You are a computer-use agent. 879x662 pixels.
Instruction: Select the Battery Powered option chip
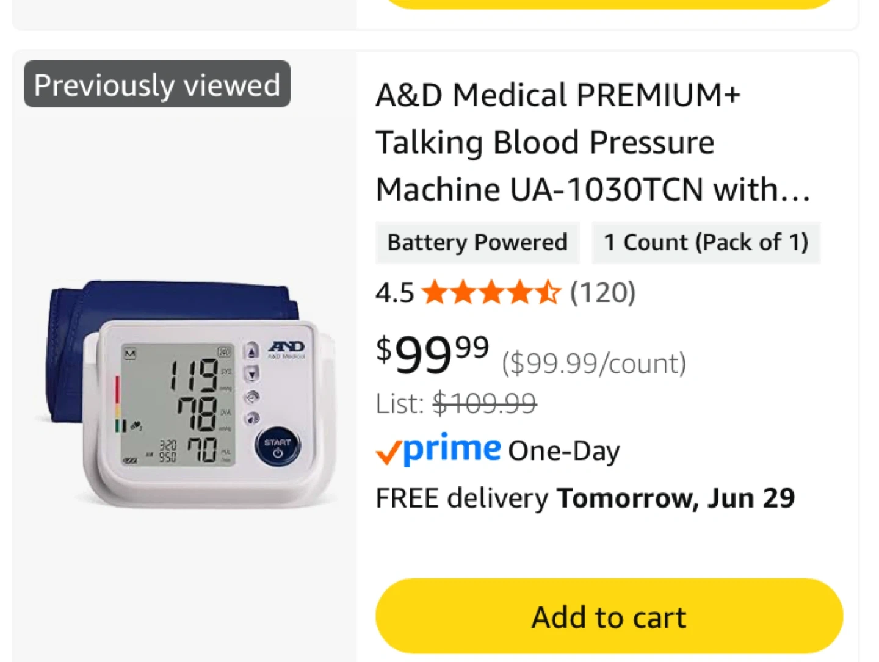(x=477, y=243)
